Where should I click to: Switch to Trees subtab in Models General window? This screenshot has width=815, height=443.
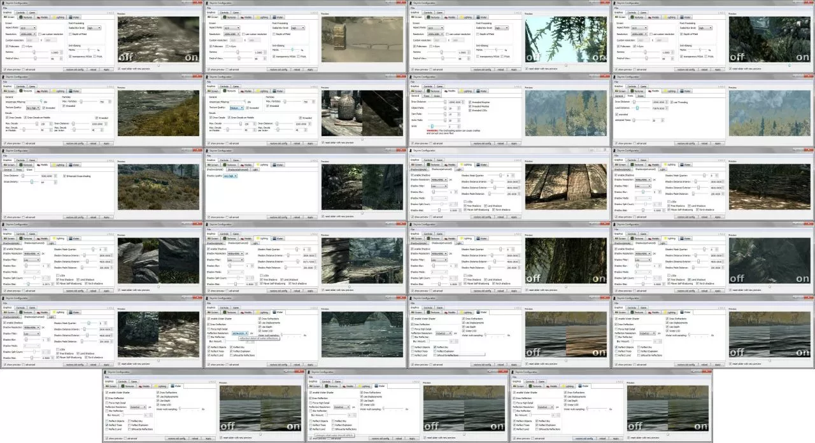coord(427,95)
